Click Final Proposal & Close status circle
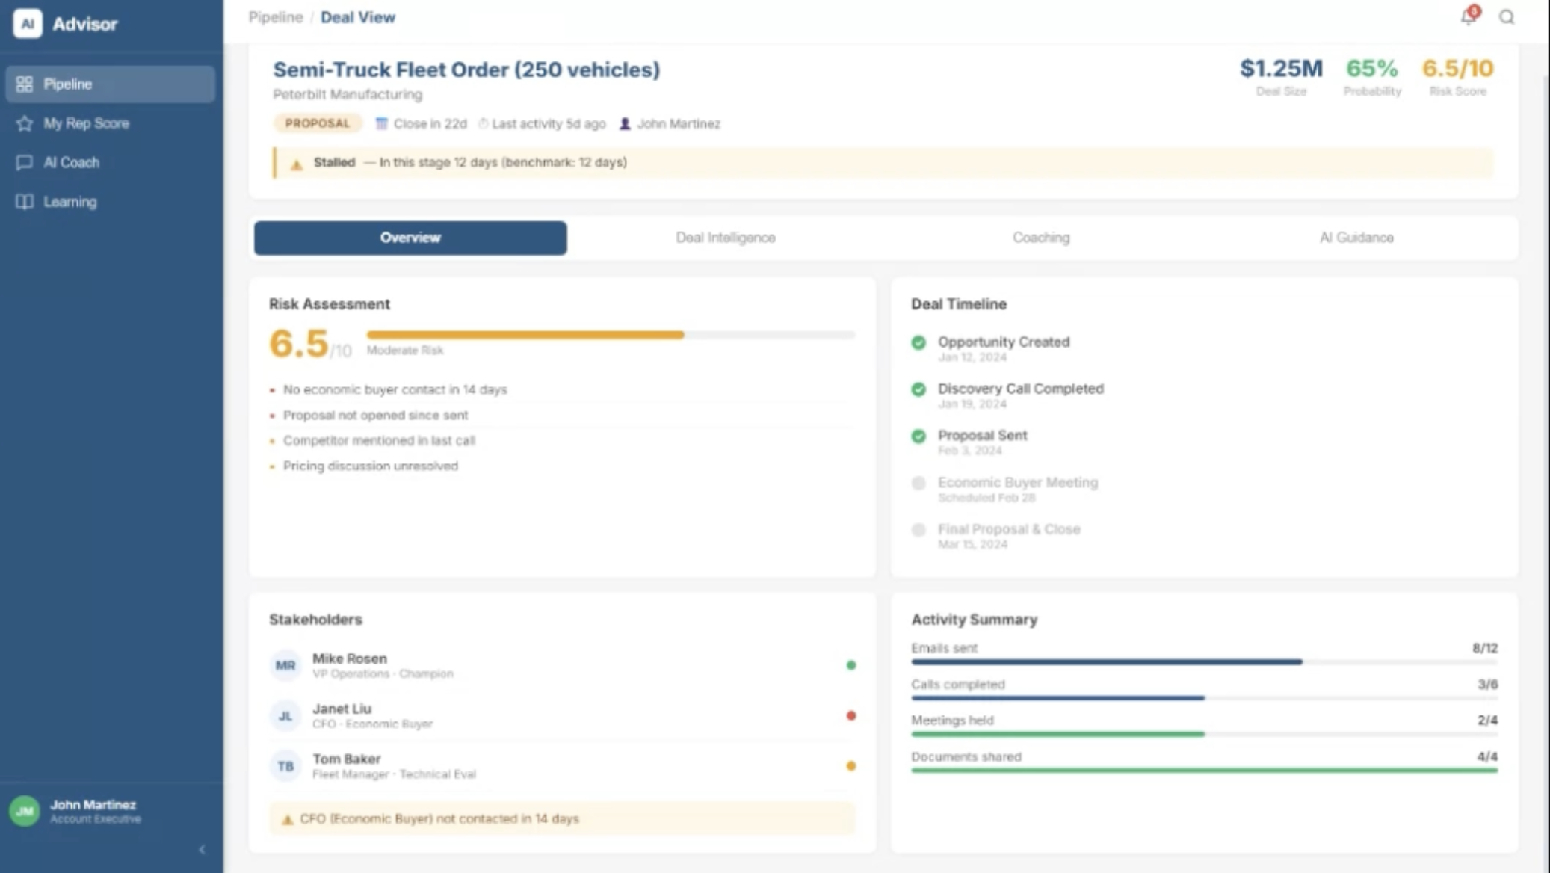This screenshot has width=1550, height=873. click(x=918, y=530)
